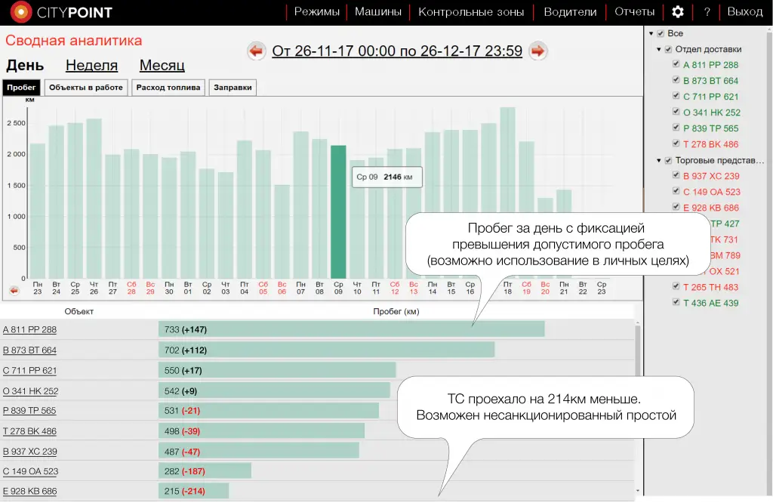Open the 'Контрольные зоны' menu
773x503 pixels.
(x=472, y=12)
